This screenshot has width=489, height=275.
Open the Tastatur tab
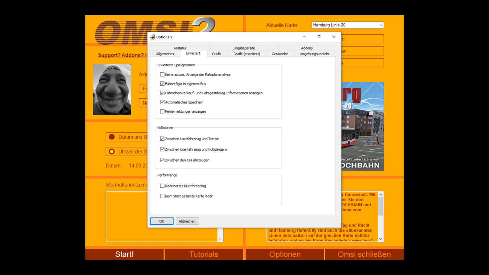[x=180, y=48]
